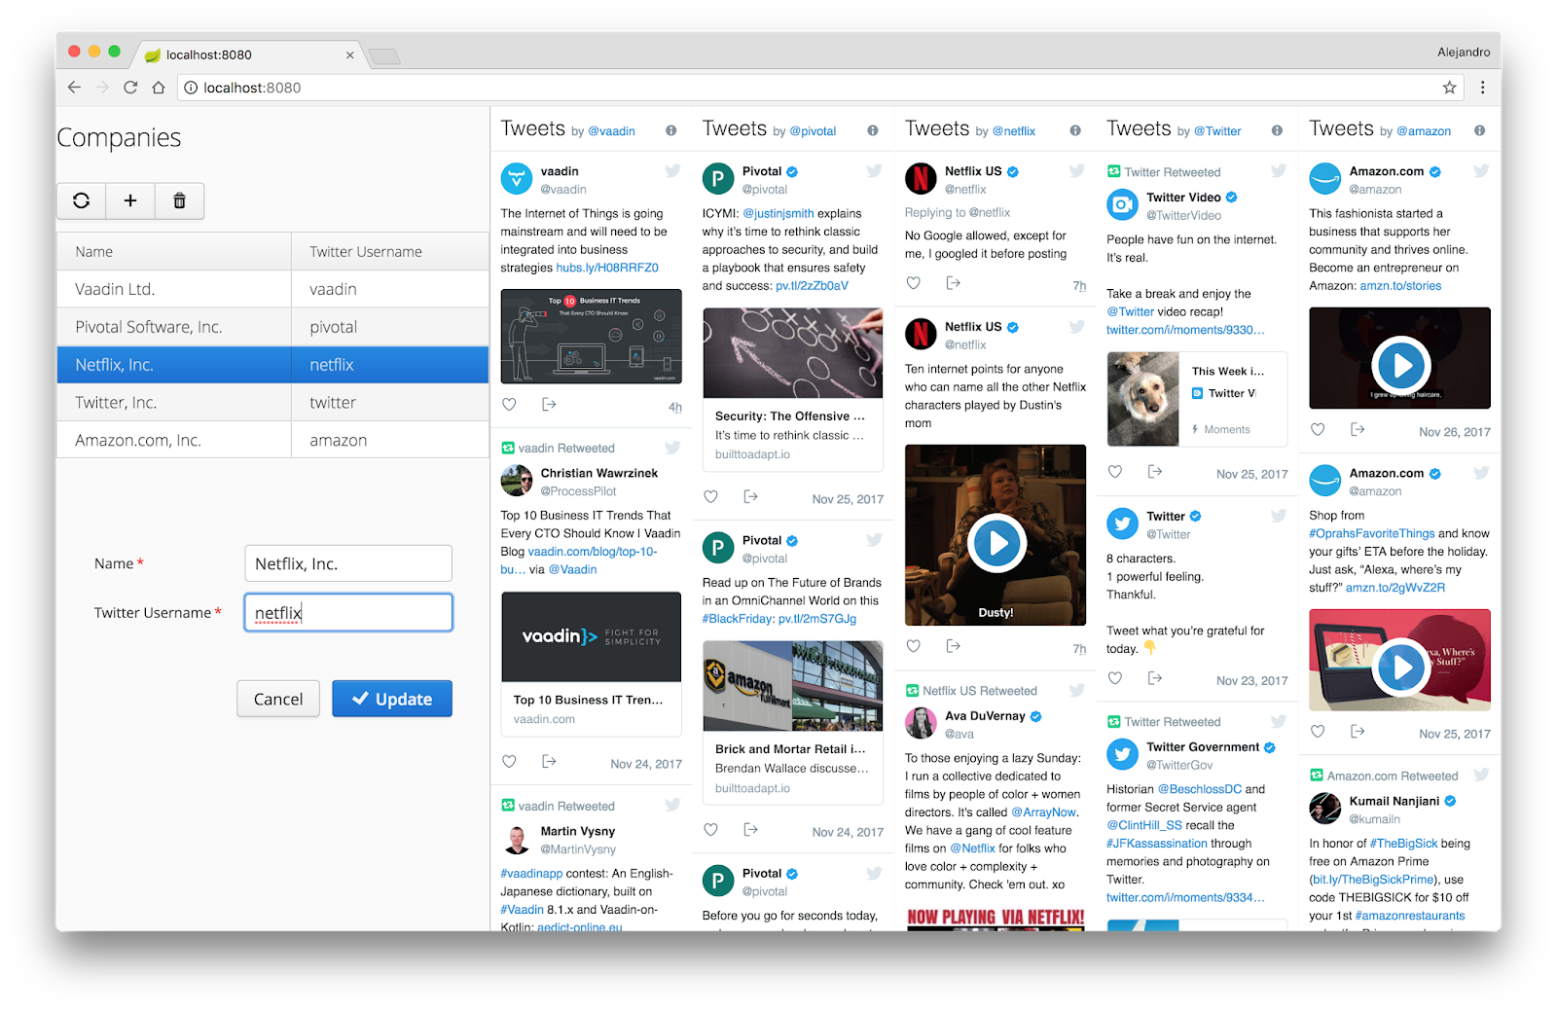Click the retweet arrow under the Amazon stories tweet
The height and width of the screenshot is (1011, 1557).
[1358, 430]
